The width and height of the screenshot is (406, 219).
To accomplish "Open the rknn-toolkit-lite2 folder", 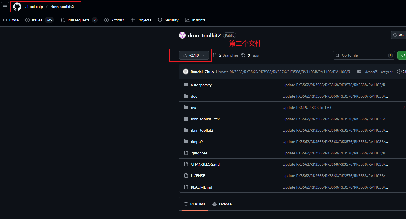I will tap(205, 119).
